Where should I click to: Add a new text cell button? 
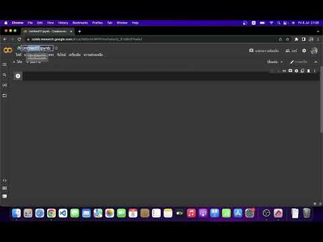(34, 62)
